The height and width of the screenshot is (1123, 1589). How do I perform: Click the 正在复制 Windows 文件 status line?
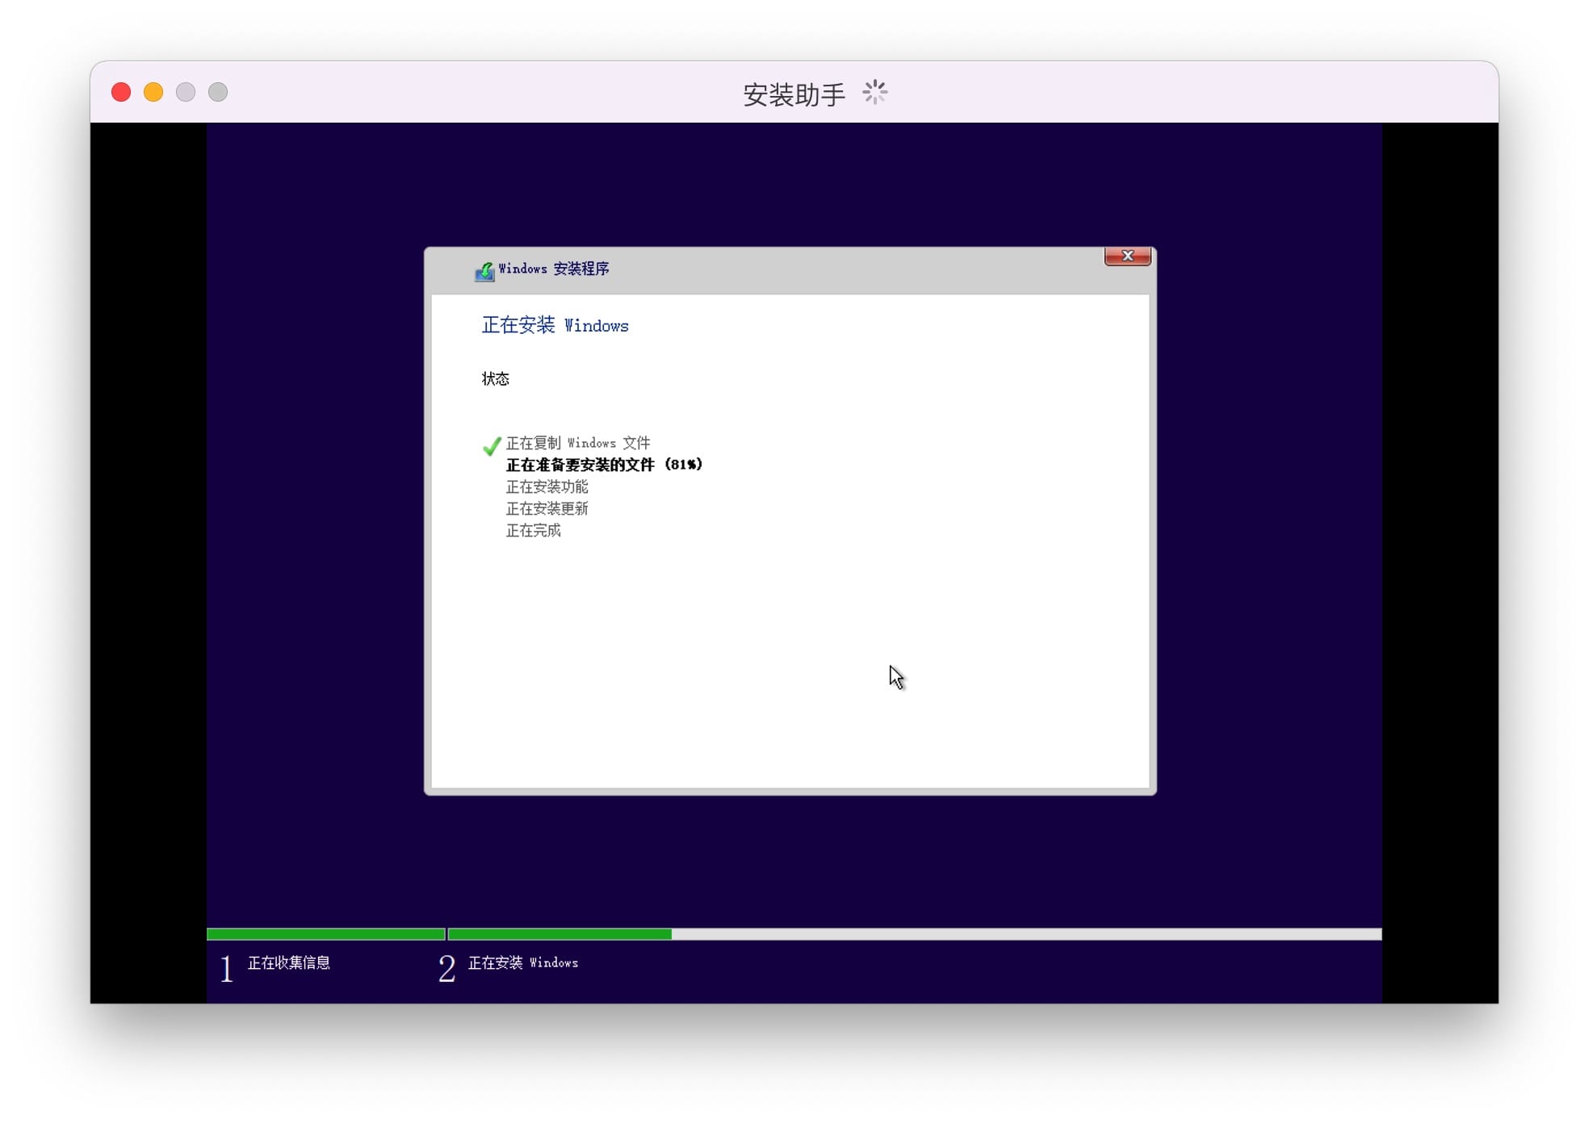pos(577,443)
